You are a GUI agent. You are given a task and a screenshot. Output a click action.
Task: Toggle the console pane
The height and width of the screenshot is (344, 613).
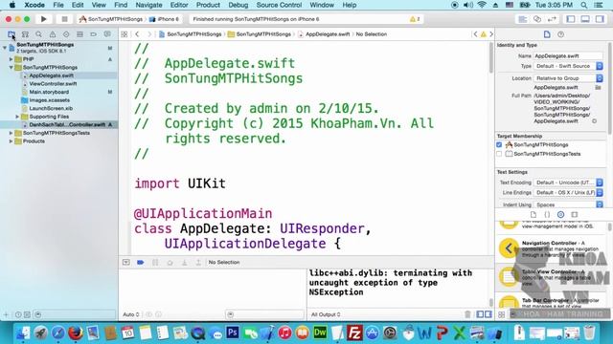tap(488, 314)
